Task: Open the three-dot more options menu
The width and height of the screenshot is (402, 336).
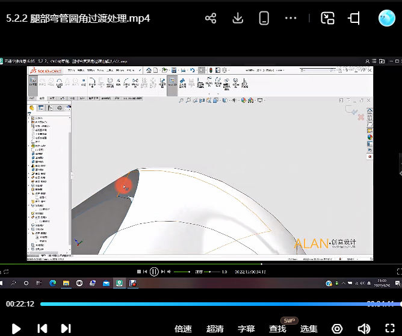Action: 291,18
